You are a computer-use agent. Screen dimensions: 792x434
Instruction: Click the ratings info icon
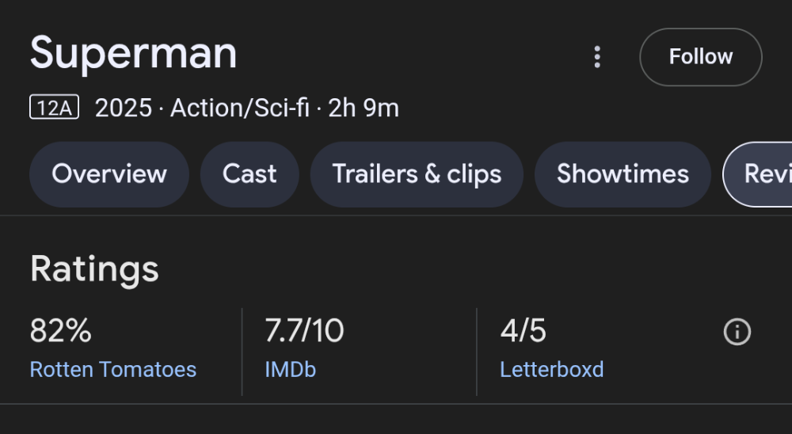[x=737, y=332]
